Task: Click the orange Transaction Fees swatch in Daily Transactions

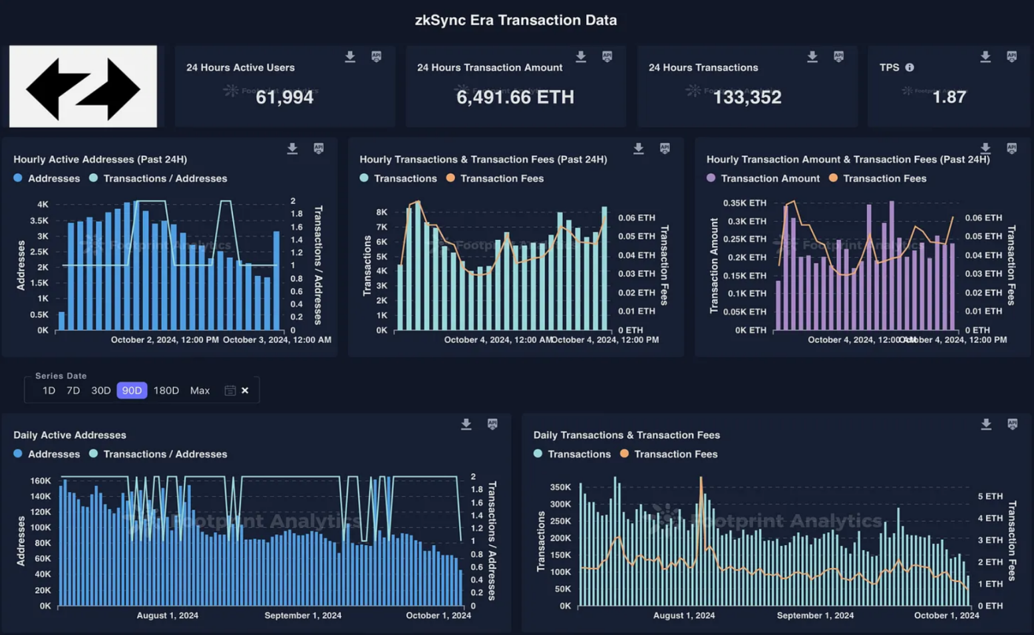Action: coord(624,454)
